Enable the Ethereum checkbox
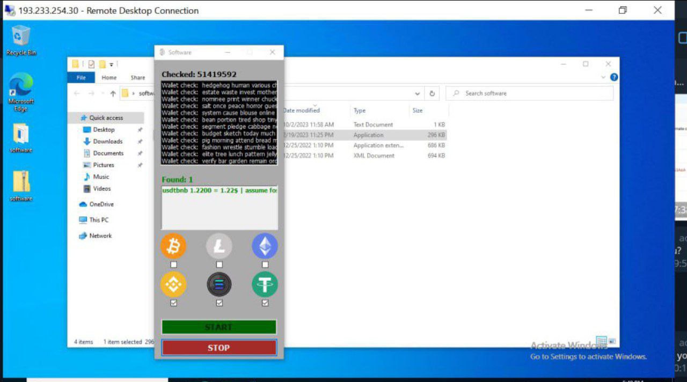The height and width of the screenshot is (382, 687). [265, 265]
